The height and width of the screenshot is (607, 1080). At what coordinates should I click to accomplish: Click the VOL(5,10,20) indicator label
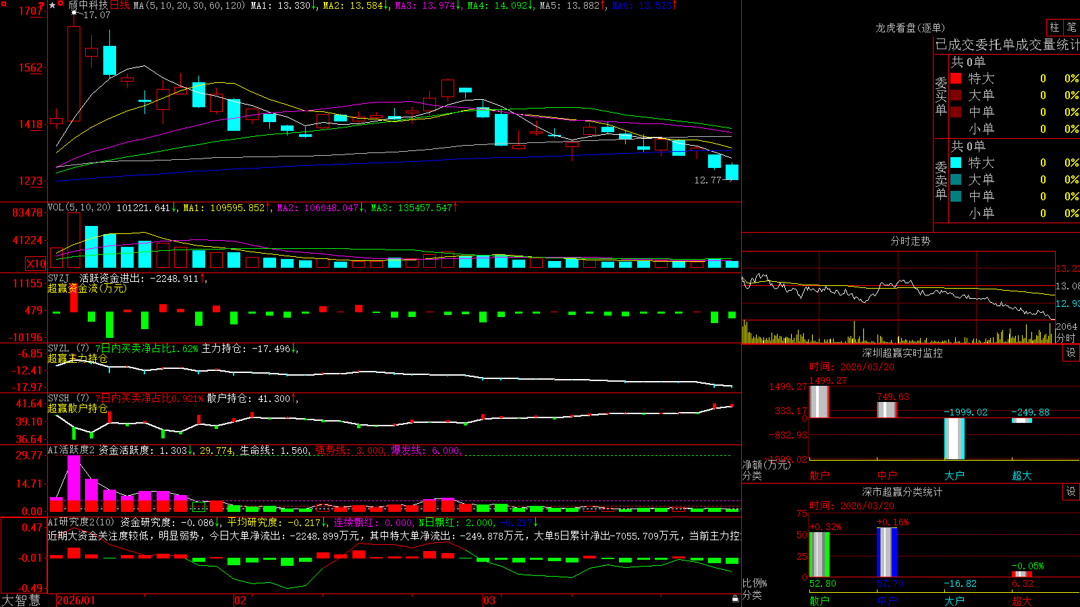pos(79,208)
